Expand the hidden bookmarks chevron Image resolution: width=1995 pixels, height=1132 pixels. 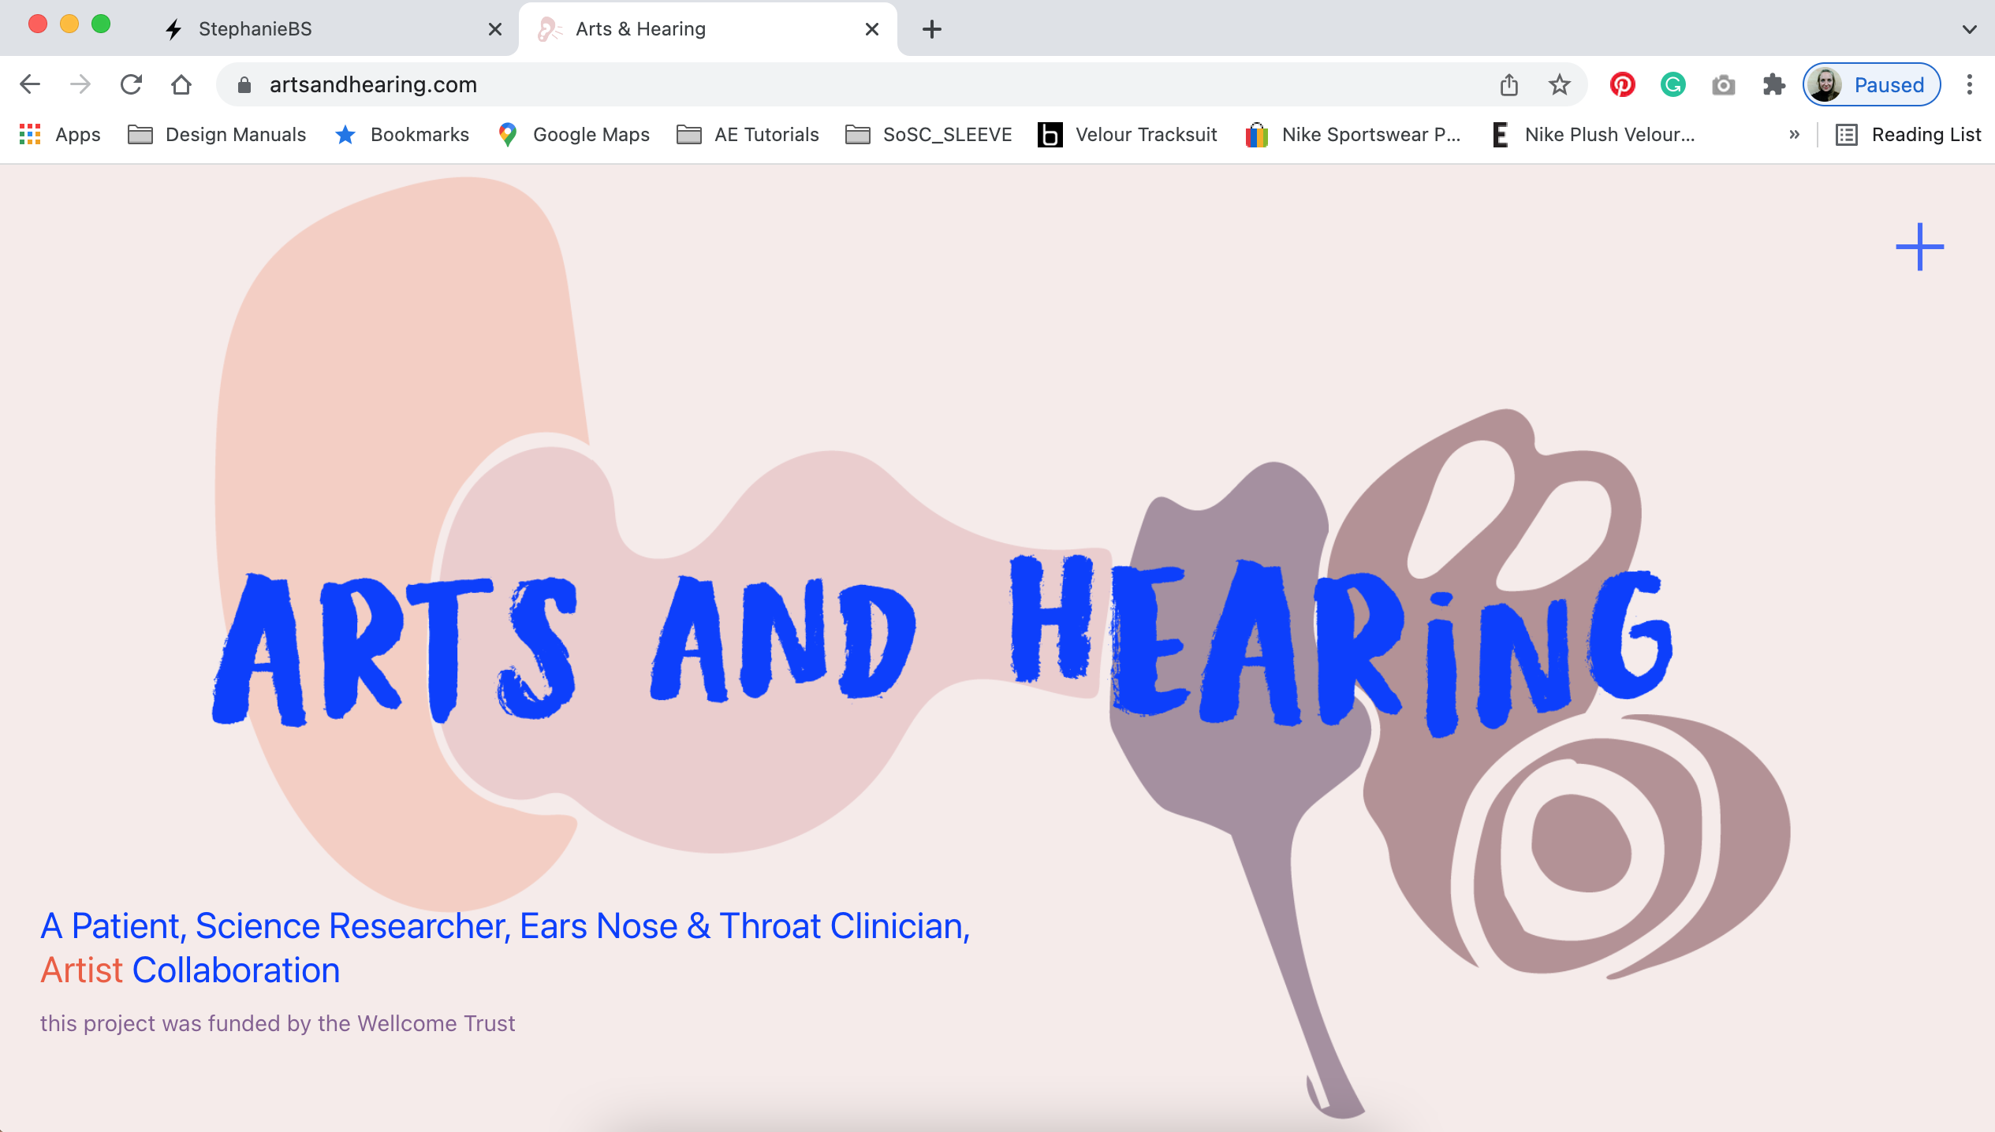point(1794,135)
